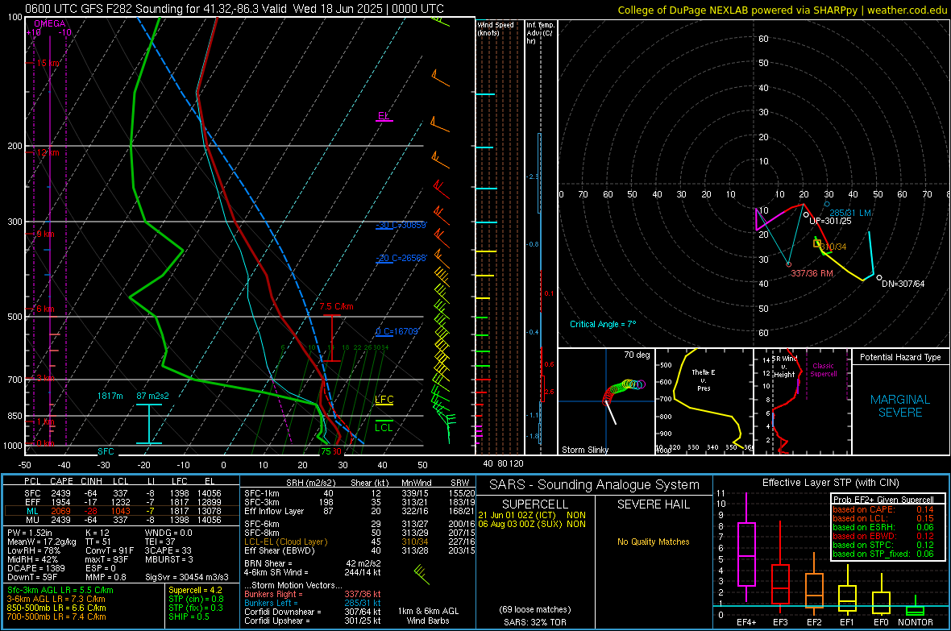Select the Critical Angle = 7° text
The image size is (951, 631).
(603, 324)
